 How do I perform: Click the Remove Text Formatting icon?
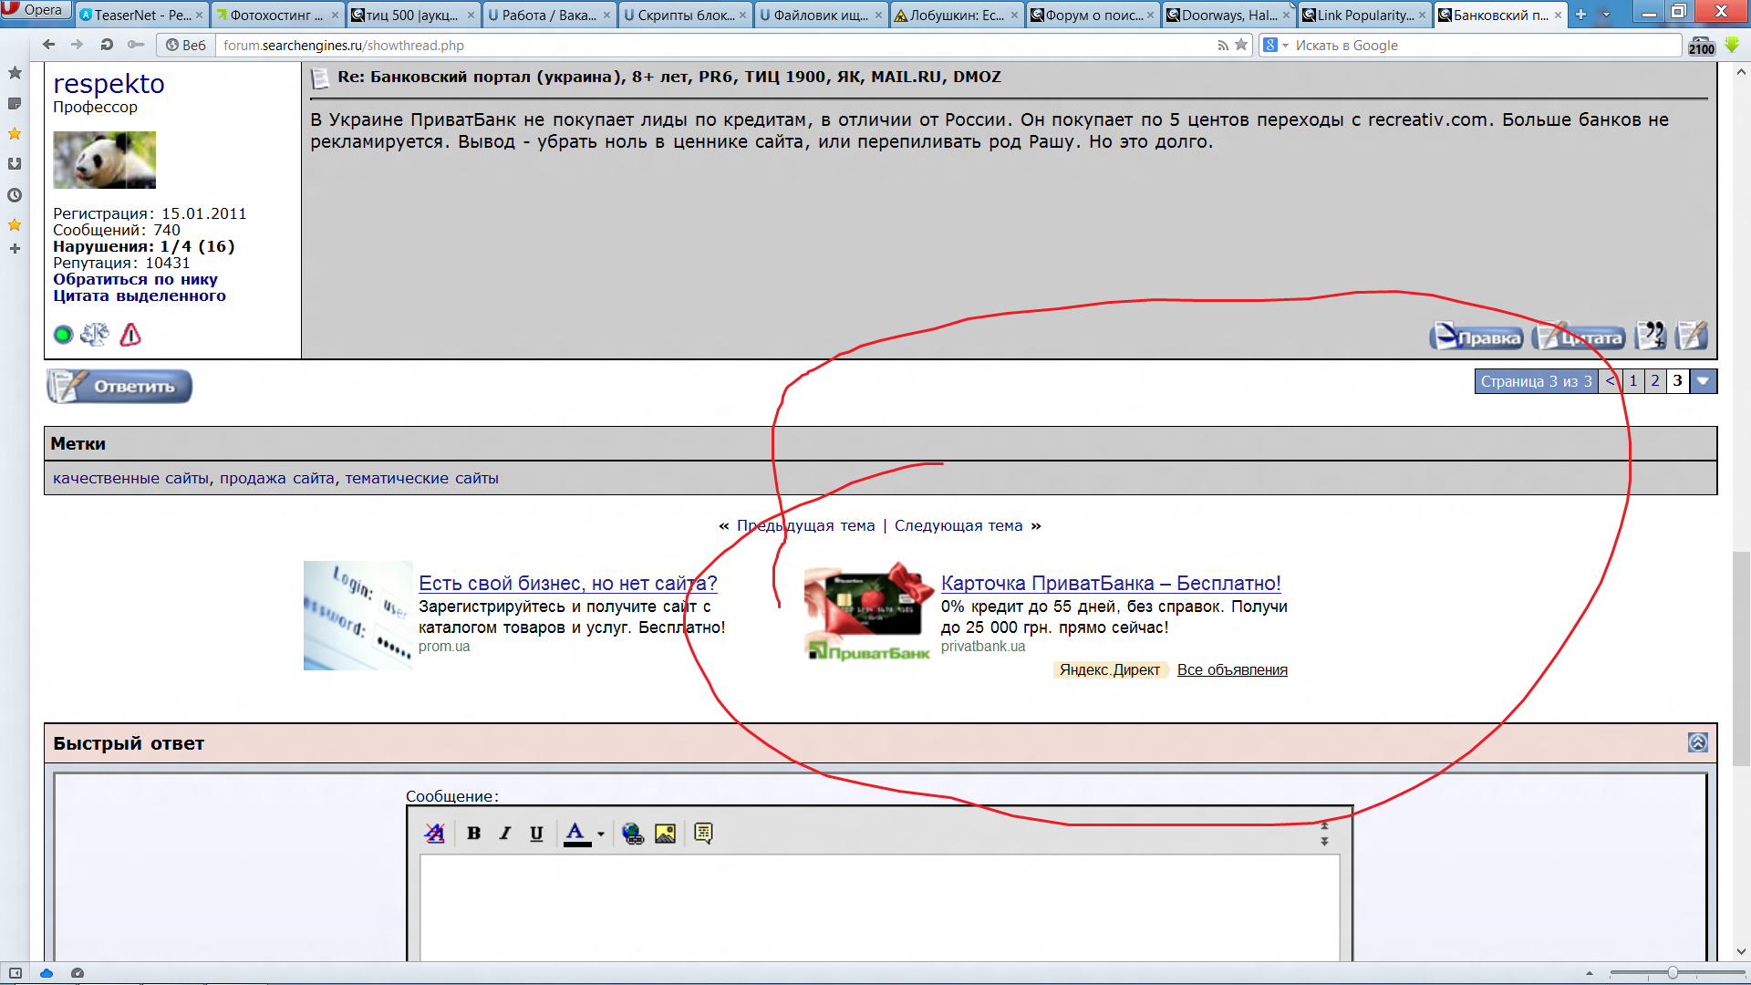(x=435, y=833)
